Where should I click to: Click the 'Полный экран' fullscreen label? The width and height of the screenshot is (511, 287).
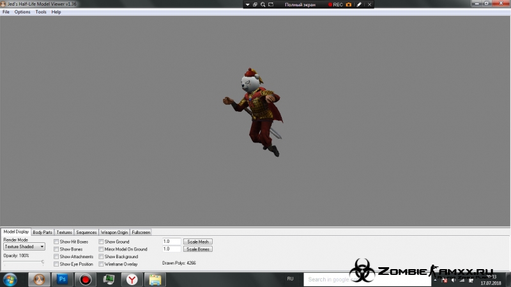coord(300,4)
